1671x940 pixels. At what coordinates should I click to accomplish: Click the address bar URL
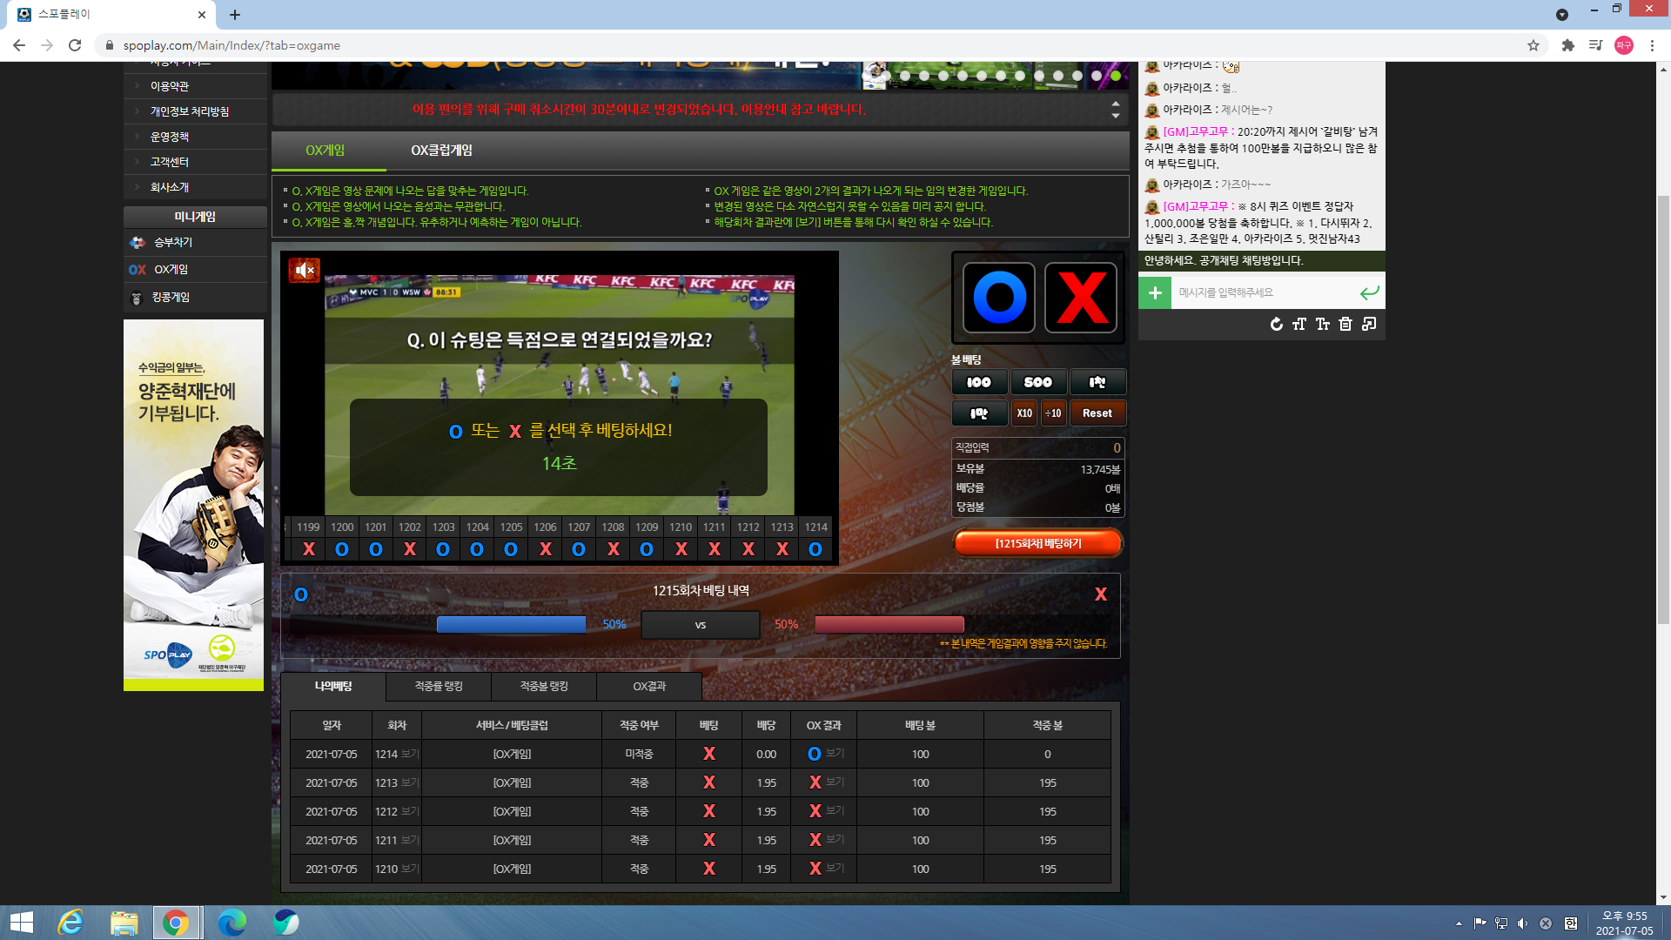[232, 45]
